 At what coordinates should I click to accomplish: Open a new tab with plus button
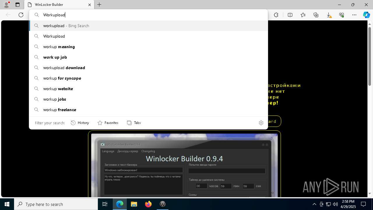pyautogui.click(x=99, y=5)
